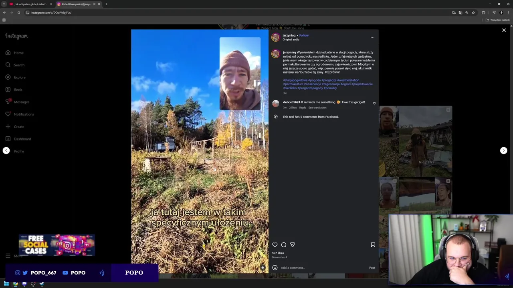Open a new browser tab

tap(106, 4)
